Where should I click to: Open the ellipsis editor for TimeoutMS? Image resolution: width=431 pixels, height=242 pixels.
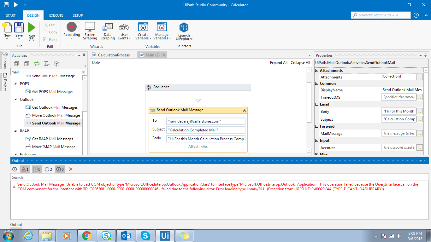point(420,97)
